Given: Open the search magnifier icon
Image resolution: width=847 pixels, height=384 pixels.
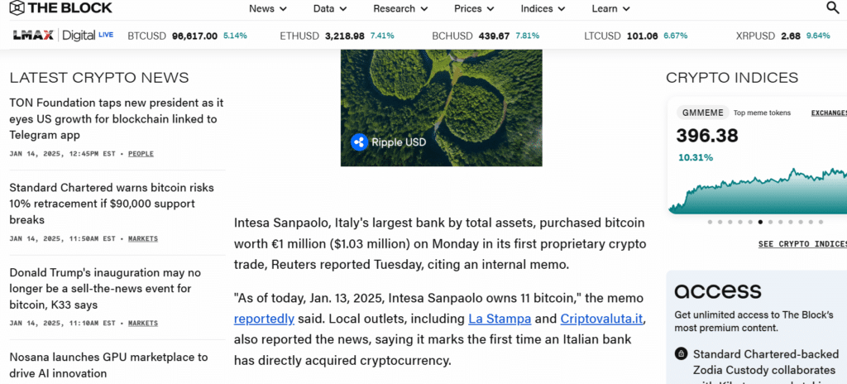Looking at the screenshot, I should coord(833,8).
